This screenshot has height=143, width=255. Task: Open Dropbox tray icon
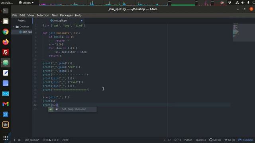pos(229,3)
